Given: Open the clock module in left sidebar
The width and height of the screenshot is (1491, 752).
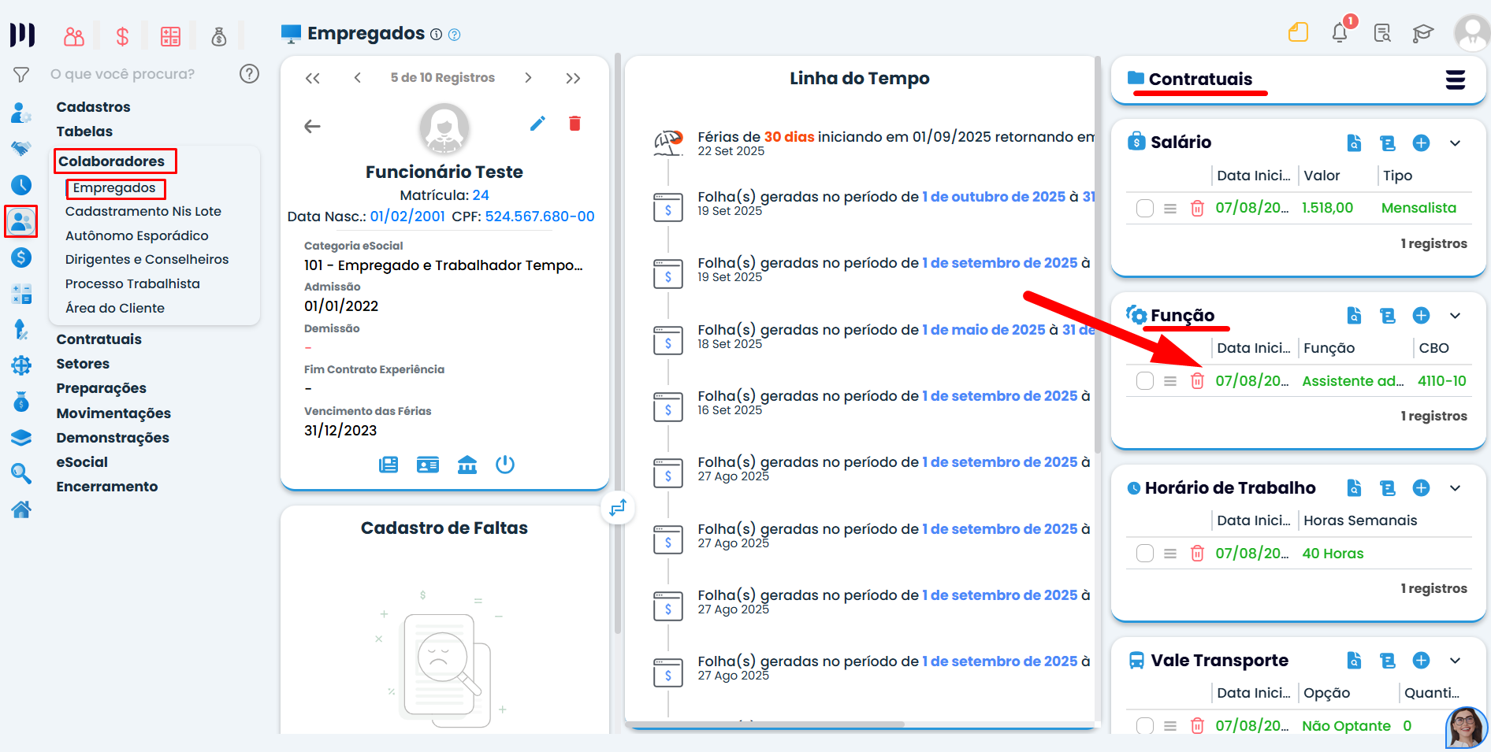Looking at the screenshot, I should tap(21, 185).
